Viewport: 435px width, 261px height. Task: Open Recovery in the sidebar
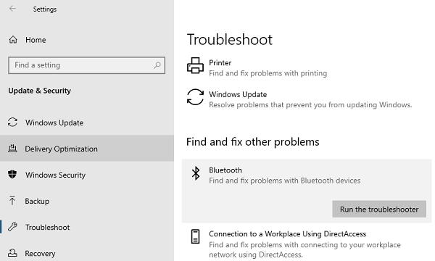[x=40, y=254]
